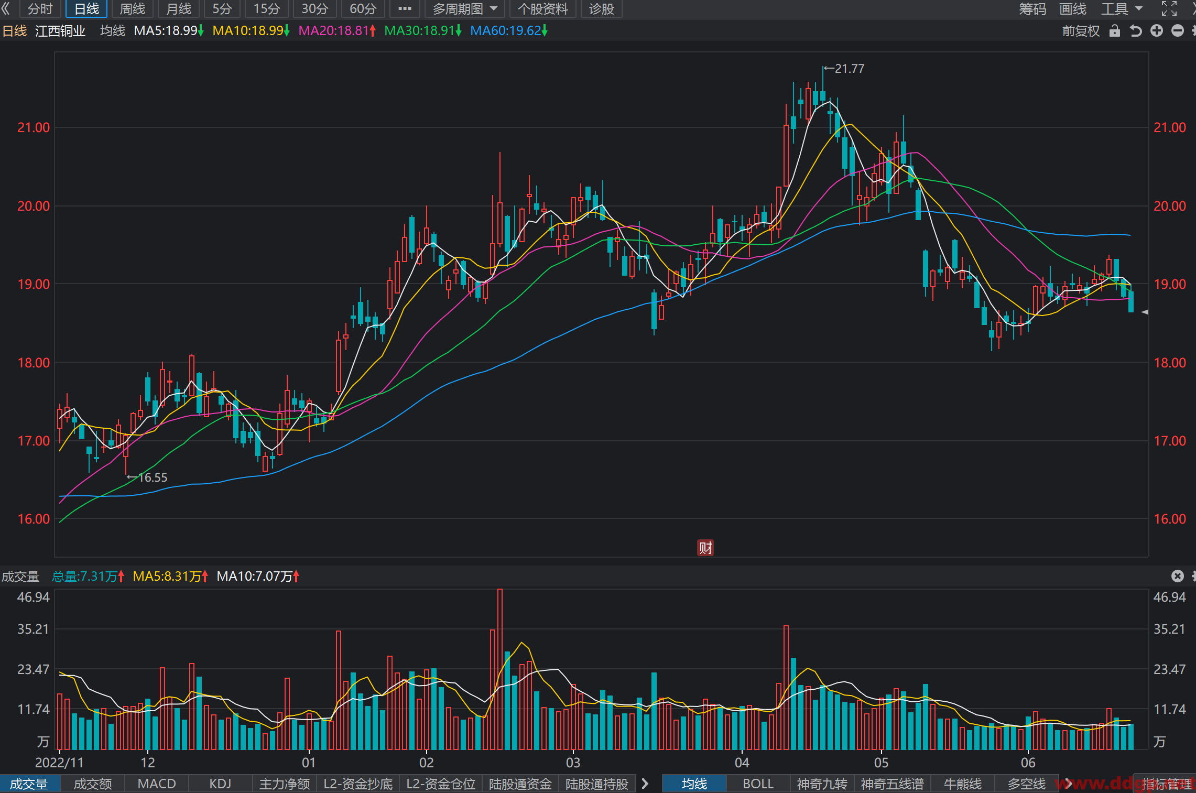Switch to the 5分 period
The image size is (1196, 793).
pyautogui.click(x=222, y=9)
